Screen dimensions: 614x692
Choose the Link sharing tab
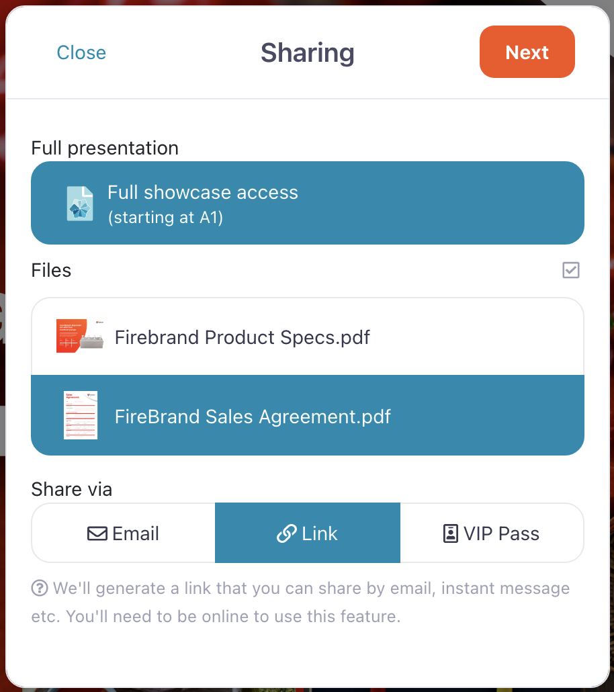308,533
